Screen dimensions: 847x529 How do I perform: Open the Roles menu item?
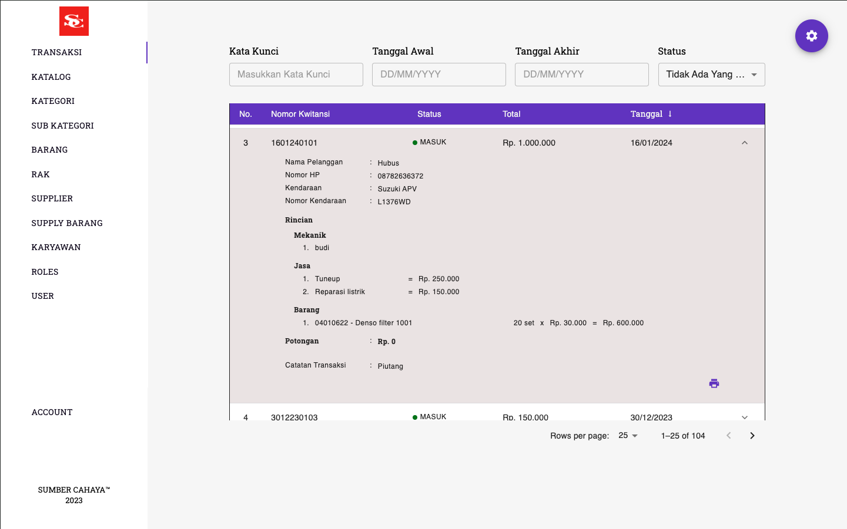(x=45, y=272)
